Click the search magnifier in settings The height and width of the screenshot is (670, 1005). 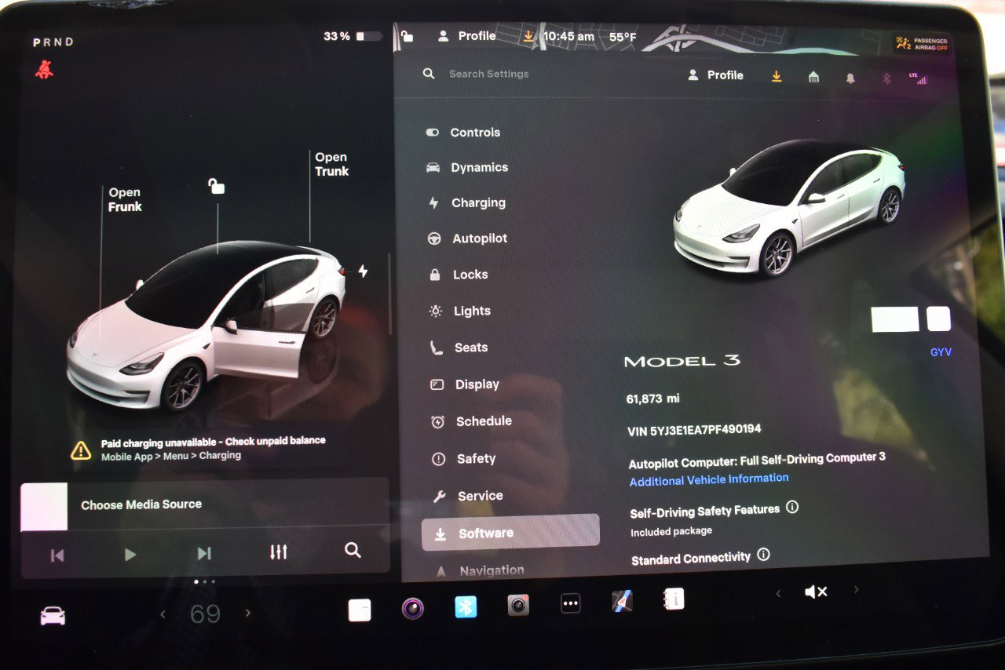click(429, 73)
